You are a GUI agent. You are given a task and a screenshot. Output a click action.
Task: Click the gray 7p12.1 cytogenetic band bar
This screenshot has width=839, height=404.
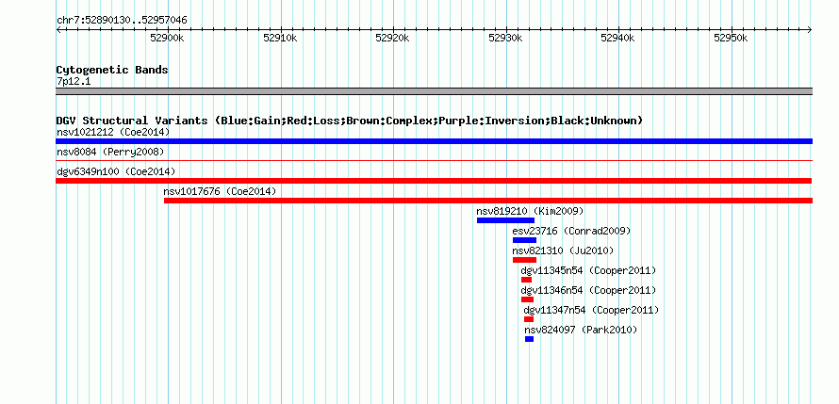[x=434, y=91]
